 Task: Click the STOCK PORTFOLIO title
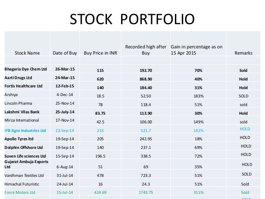132,19
